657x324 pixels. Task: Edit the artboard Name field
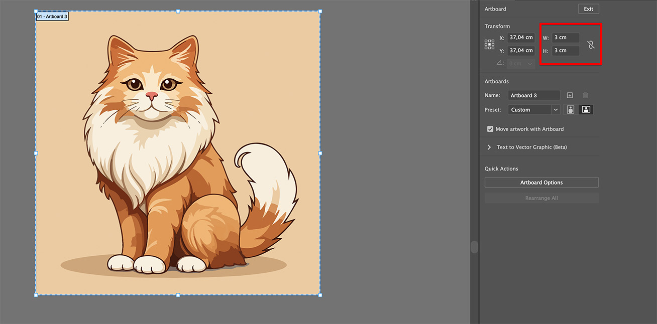click(x=534, y=95)
